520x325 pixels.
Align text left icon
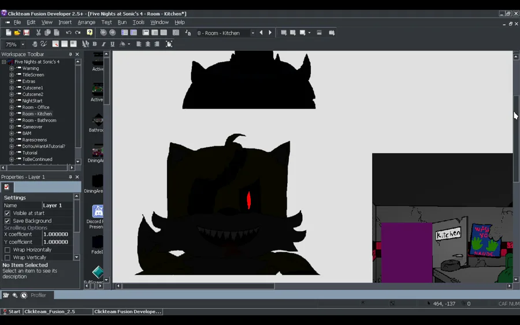click(x=139, y=44)
